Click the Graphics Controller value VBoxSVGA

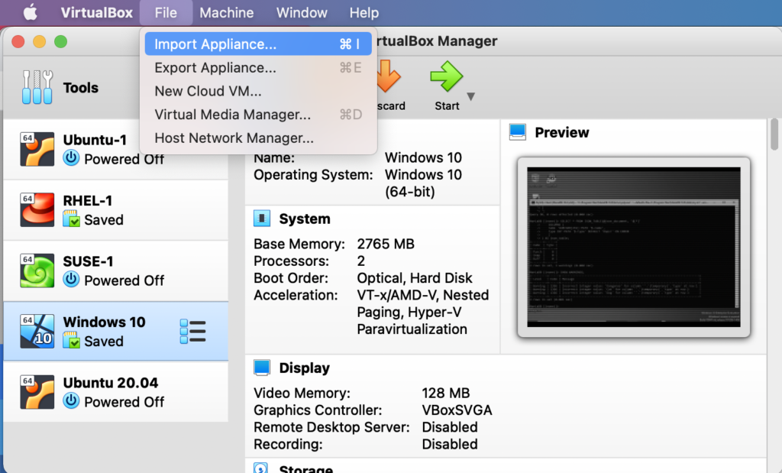coord(457,410)
